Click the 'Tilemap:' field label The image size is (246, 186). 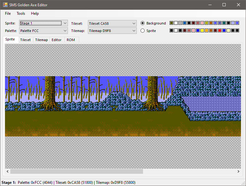coord(78,31)
